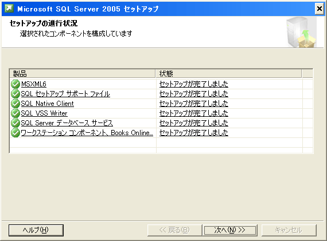Open the MSXML6 product link
327x241 pixels.
[x=34, y=84]
